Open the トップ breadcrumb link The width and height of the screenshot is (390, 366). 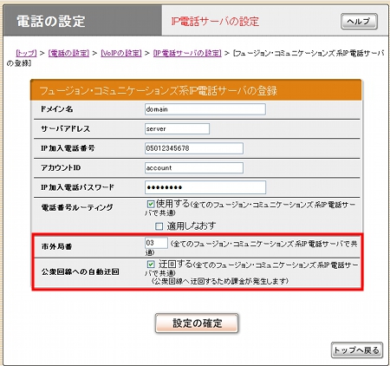coord(26,53)
